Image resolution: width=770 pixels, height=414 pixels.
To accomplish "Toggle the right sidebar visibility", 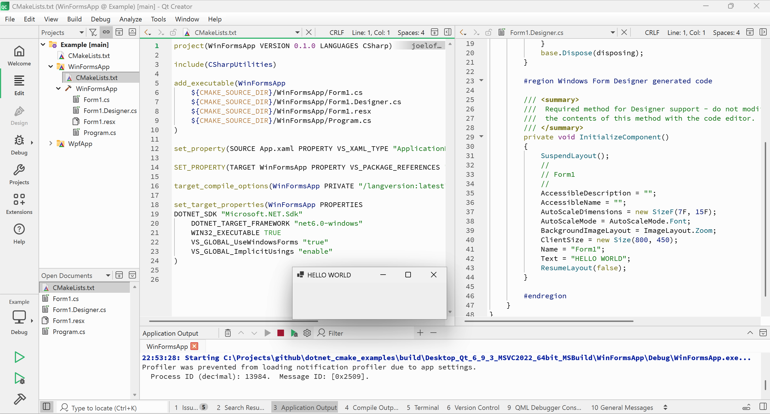I will click(763, 407).
